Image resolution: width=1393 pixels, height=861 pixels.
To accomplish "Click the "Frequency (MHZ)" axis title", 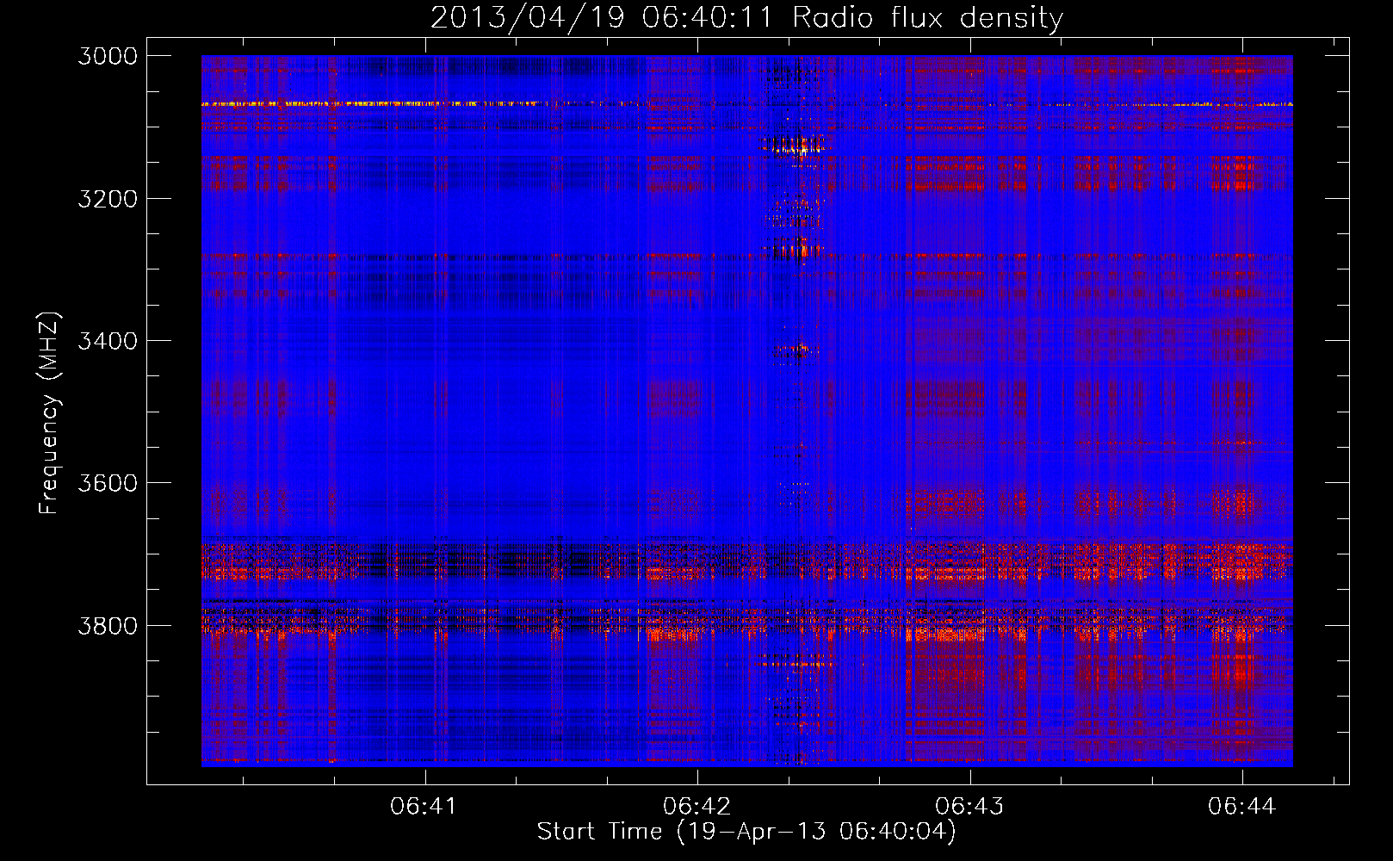I will [x=49, y=412].
